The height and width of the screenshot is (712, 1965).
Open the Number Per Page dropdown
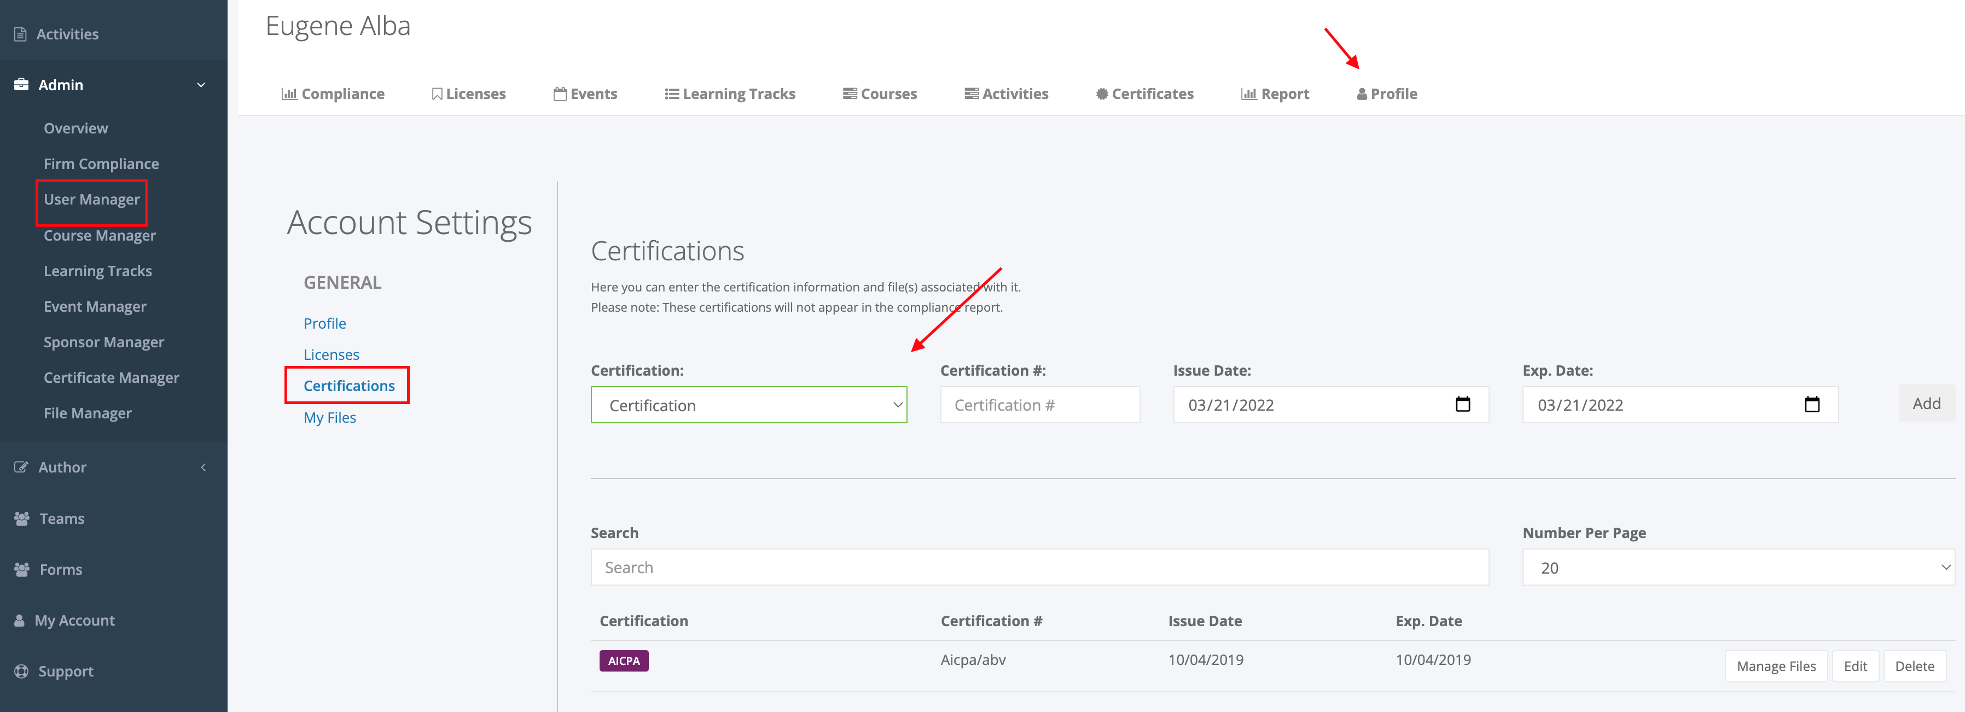[x=1739, y=567]
